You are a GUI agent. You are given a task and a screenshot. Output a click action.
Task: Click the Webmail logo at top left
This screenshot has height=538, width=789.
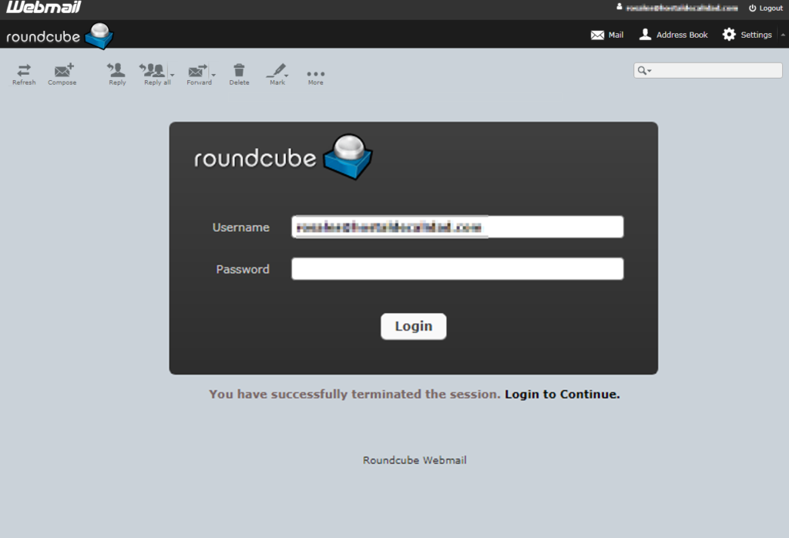[x=44, y=7]
